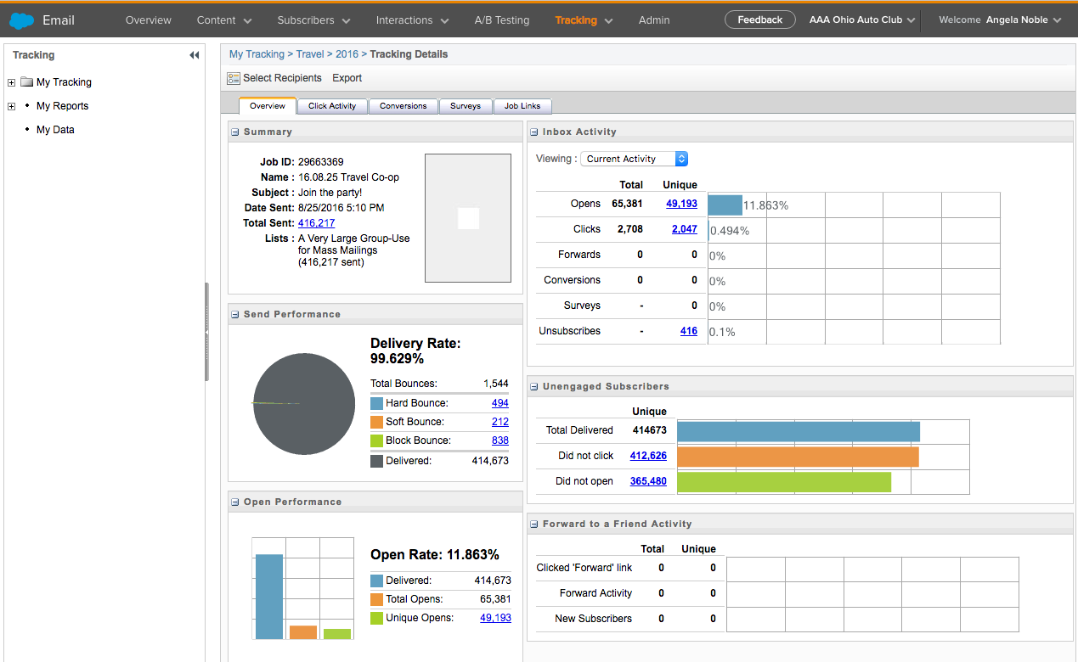Image resolution: width=1078 pixels, height=662 pixels.
Task: Select the Overview tab below the toolbar
Action: (268, 106)
